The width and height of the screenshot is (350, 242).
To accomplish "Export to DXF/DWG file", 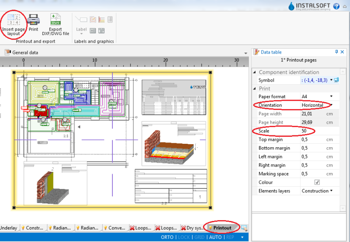I will coord(56,19).
